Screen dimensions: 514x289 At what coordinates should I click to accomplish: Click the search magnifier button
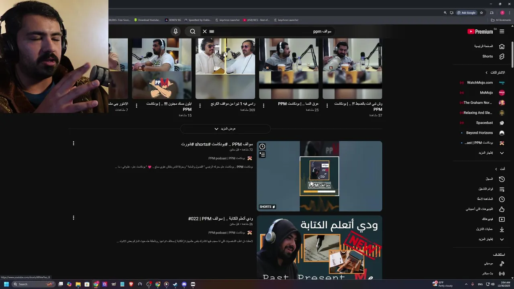[x=193, y=31]
